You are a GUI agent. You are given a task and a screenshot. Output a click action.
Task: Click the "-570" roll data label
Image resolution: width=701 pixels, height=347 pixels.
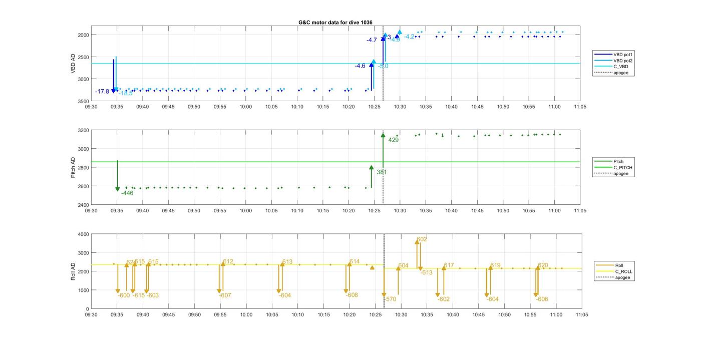[390, 299]
